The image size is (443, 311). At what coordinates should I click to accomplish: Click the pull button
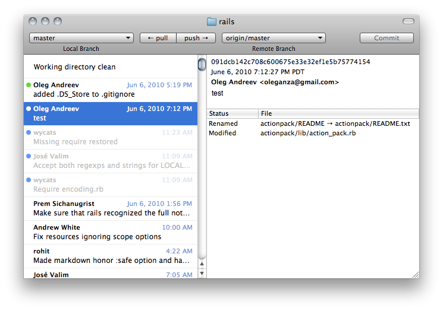click(x=158, y=38)
